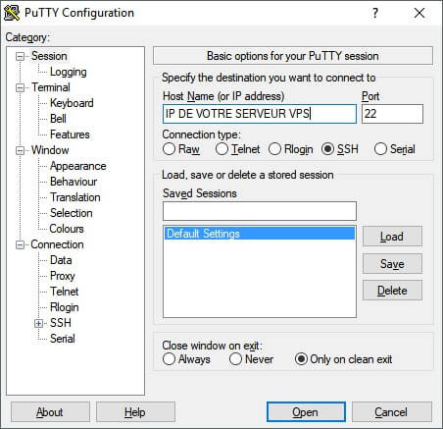Expand the SSH tree node
This screenshot has height=429, width=443.
(38, 323)
